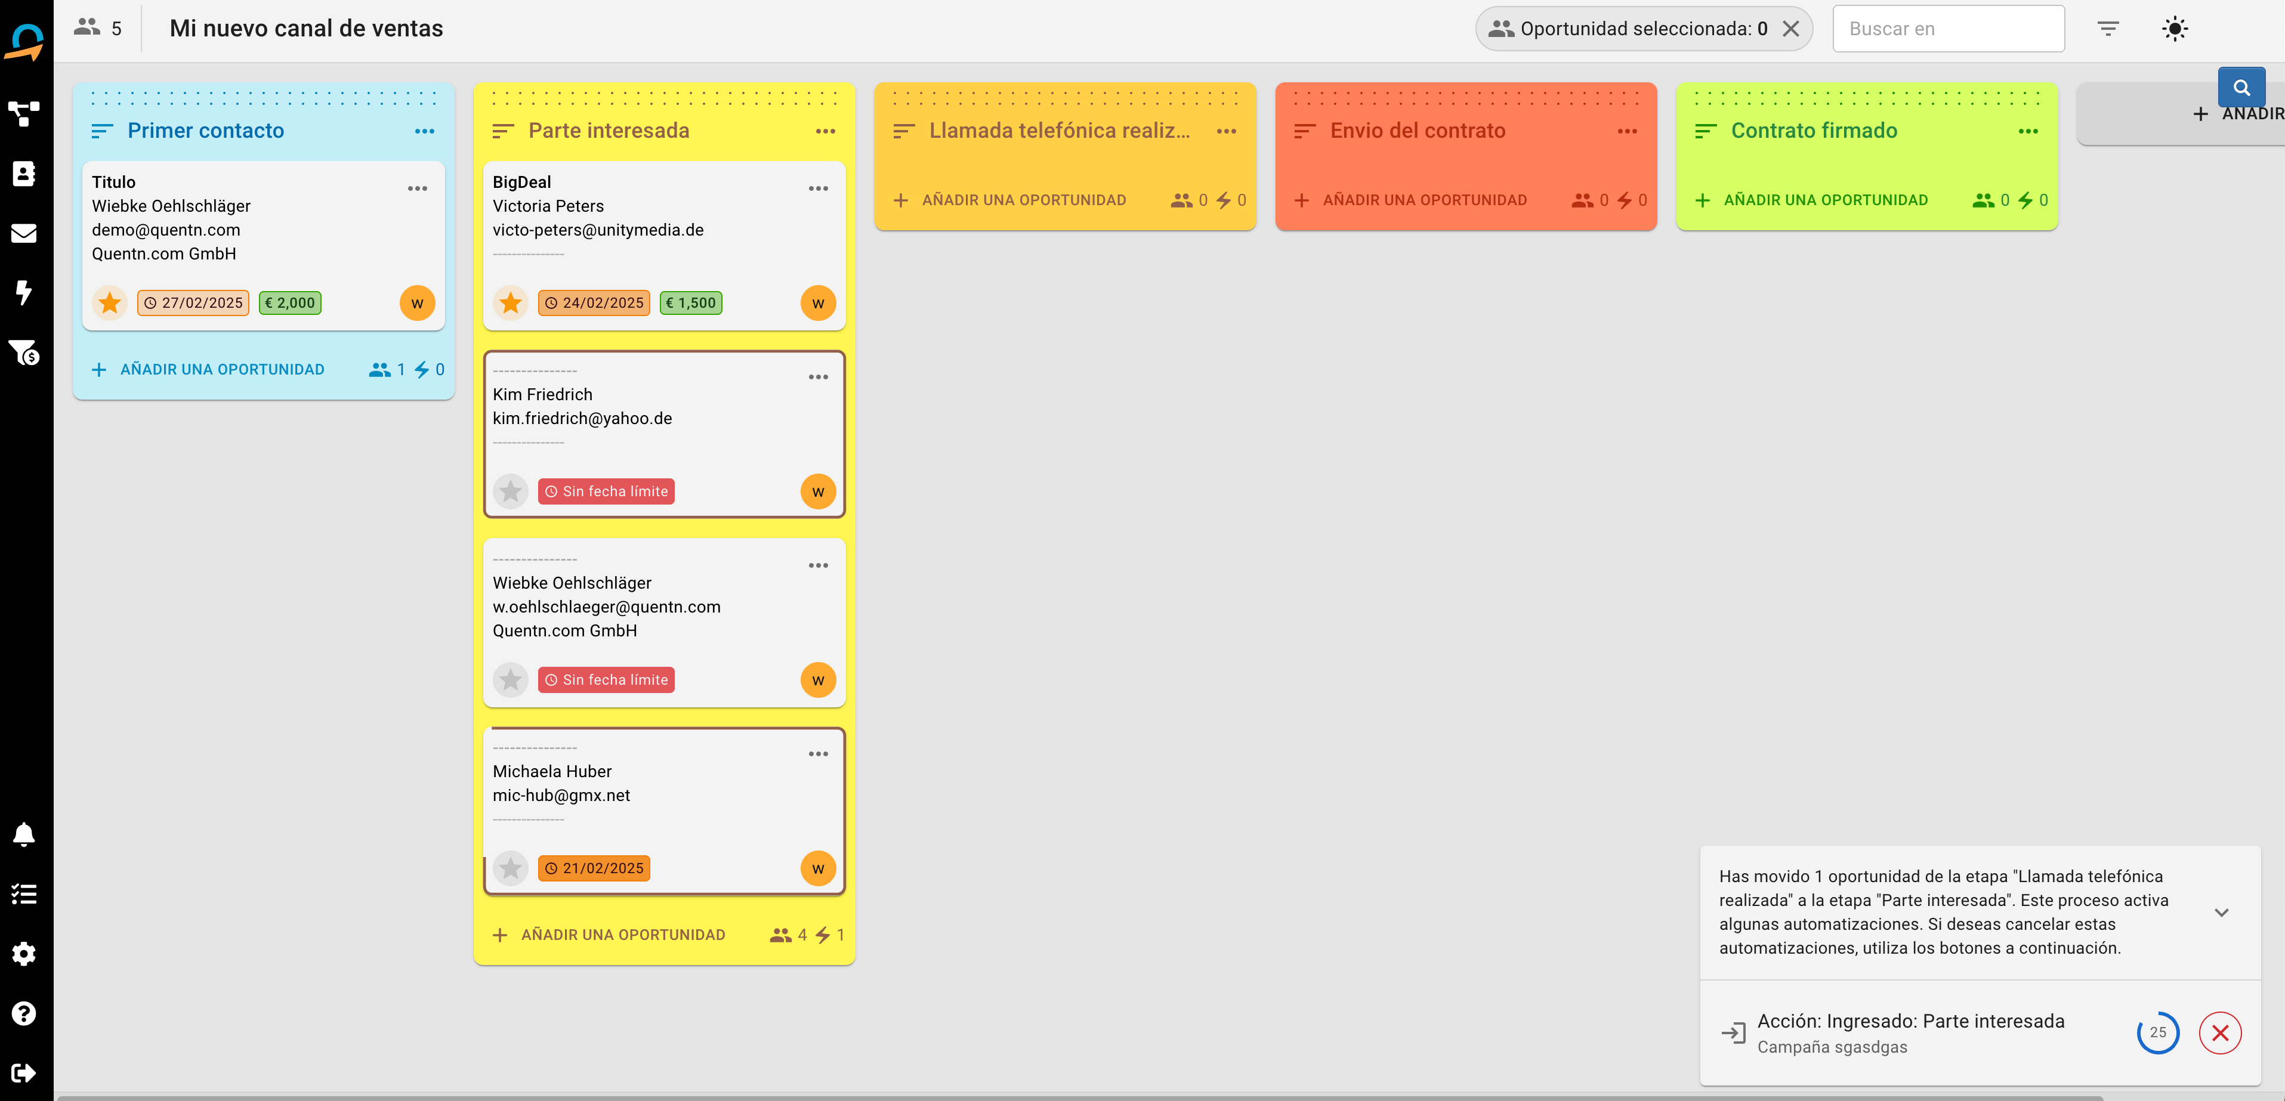Collapse the notification message chevron
The width and height of the screenshot is (2285, 1101).
(2222, 912)
